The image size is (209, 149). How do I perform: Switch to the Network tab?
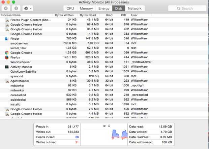(x=135, y=8)
